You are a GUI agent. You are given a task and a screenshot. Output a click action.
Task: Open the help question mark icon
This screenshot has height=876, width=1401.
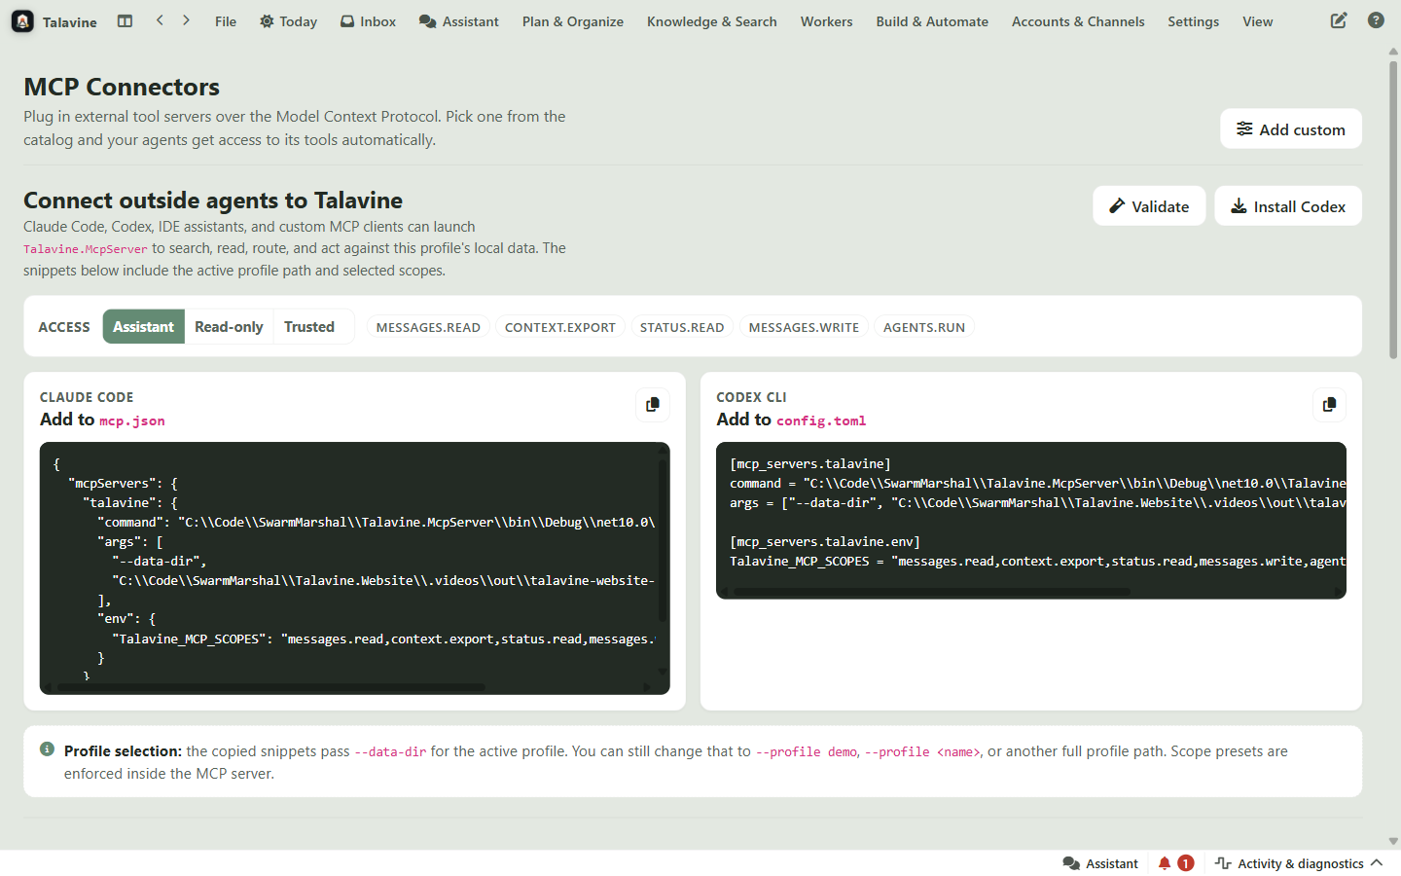[1376, 20]
